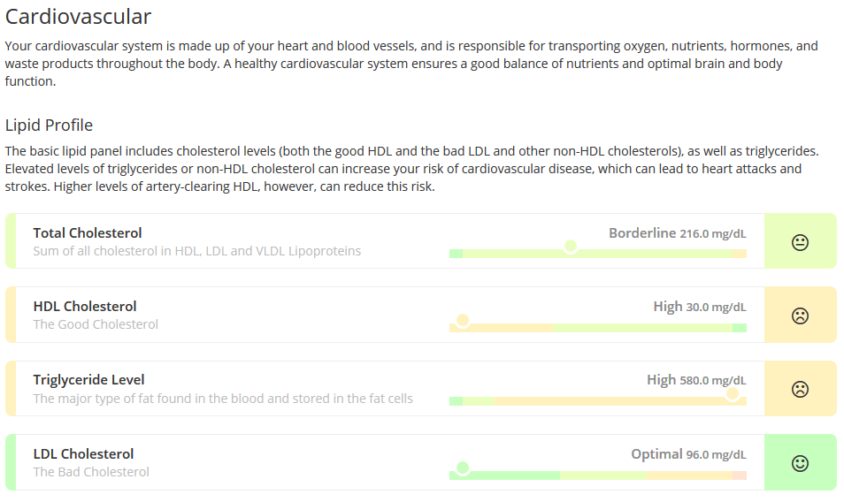Click the neutral face icon for Total Cholesterol
Viewport: 844px width, 502px height.
(800, 242)
